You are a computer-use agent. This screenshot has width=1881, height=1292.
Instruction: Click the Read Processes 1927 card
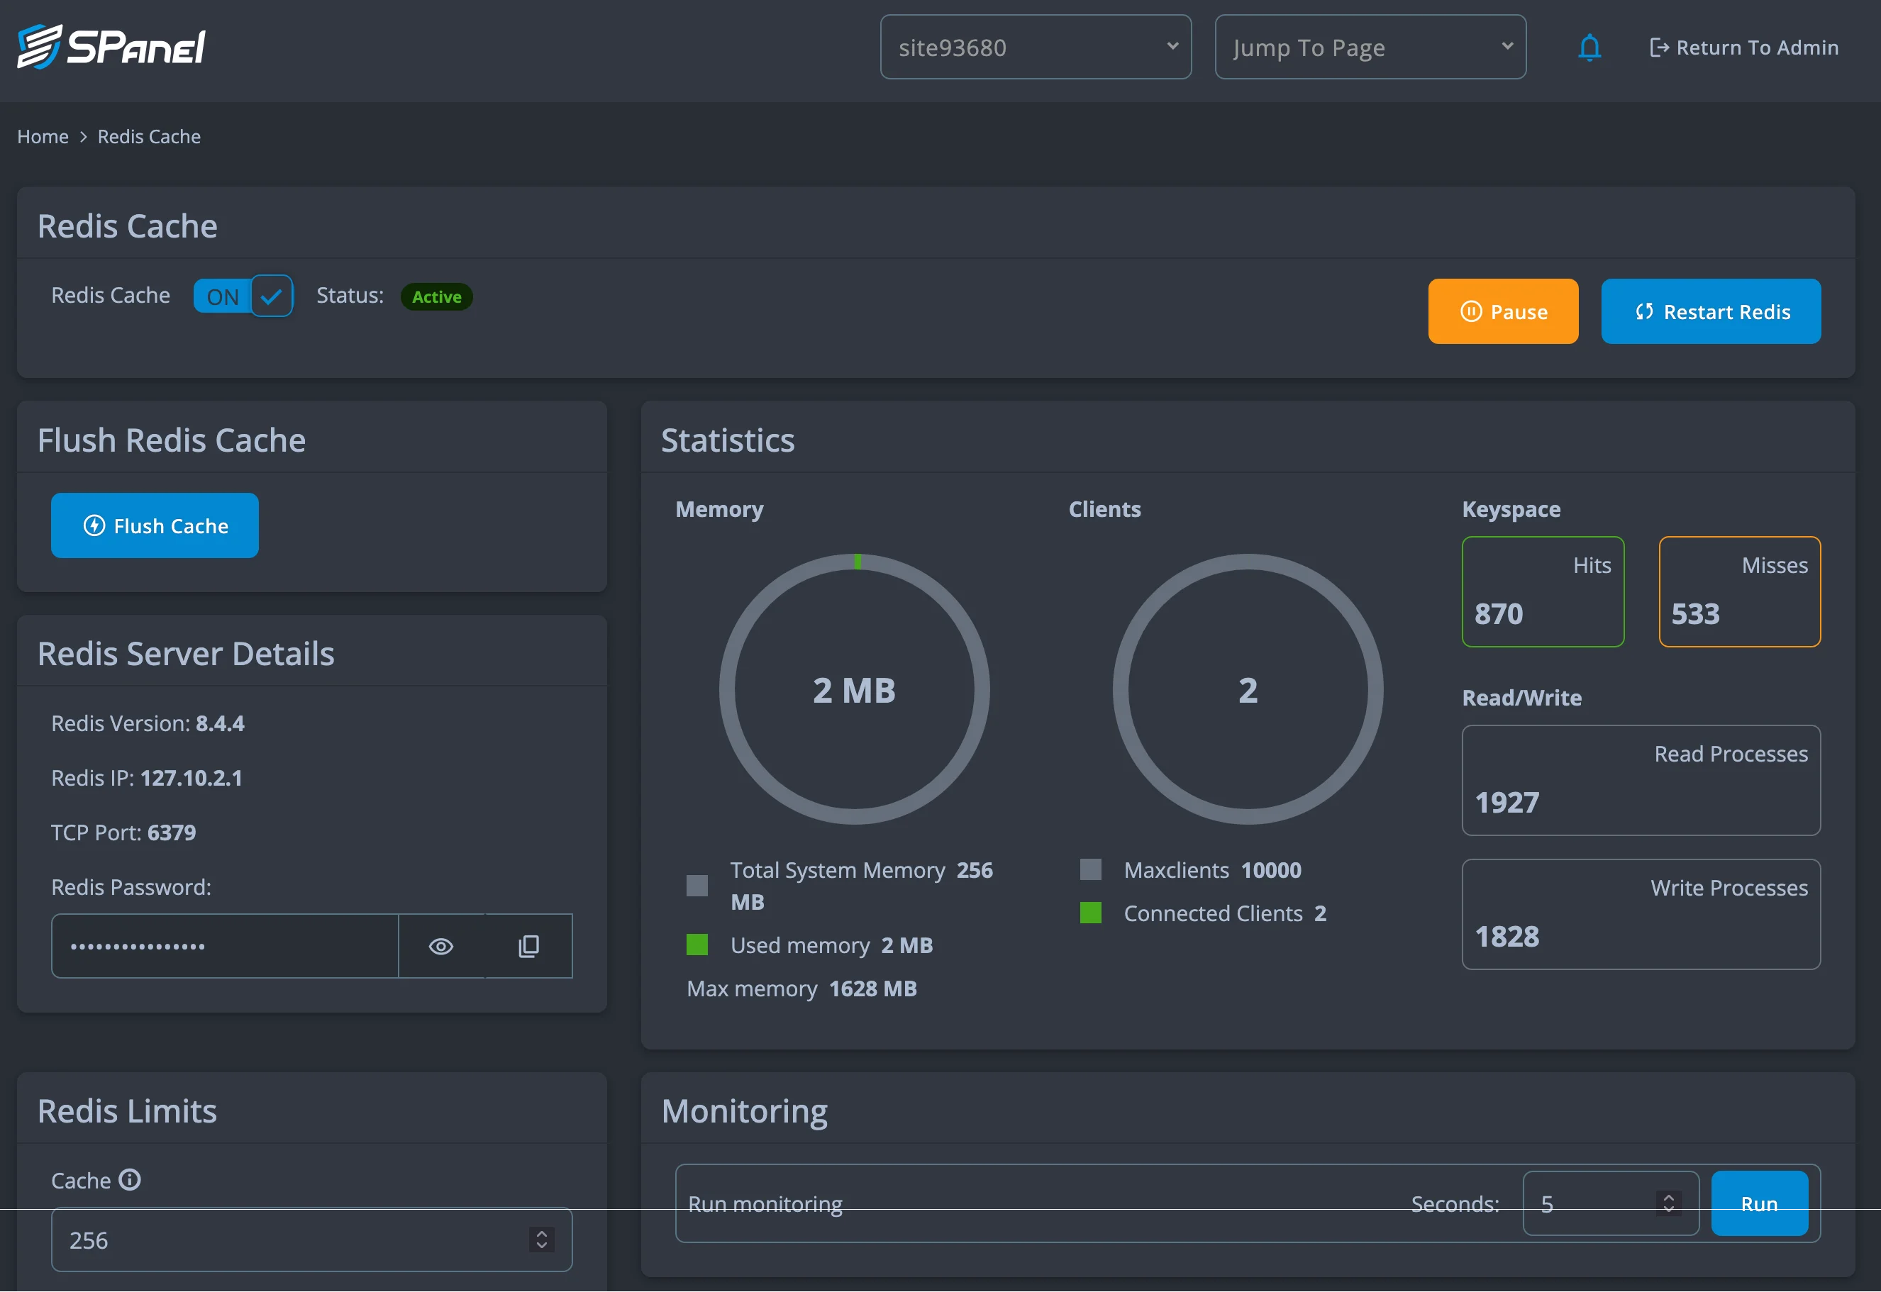[1641, 781]
